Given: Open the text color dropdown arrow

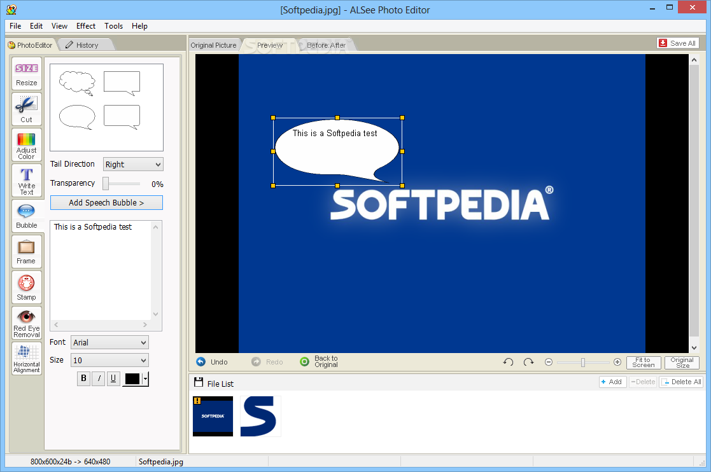Looking at the screenshot, I should (145, 378).
